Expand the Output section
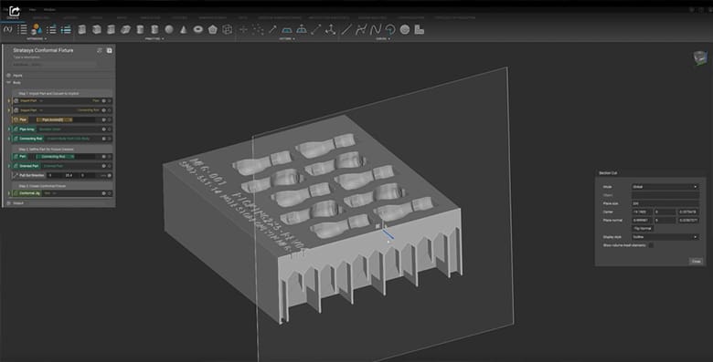 point(8,203)
